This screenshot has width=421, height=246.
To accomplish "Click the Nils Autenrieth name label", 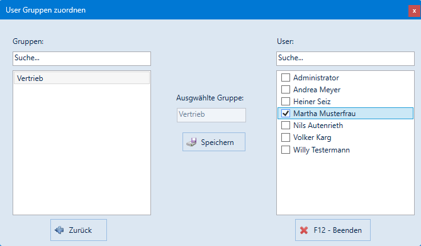I will click(x=318, y=126).
